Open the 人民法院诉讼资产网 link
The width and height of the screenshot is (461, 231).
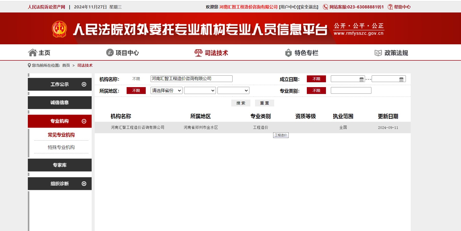tap(46, 7)
